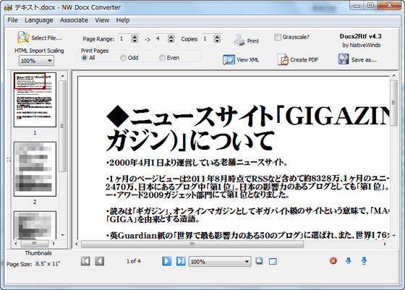
Task: Click the app icon in the title bar
Action: coord(8,7)
